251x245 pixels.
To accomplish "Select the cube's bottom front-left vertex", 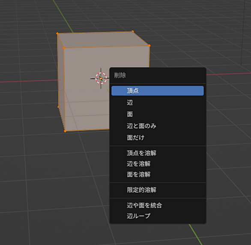I will (65, 131).
